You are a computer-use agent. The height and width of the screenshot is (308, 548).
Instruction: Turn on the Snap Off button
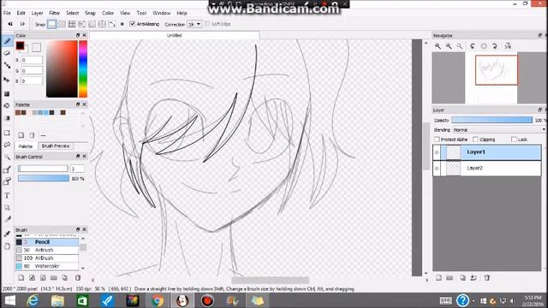tap(51, 24)
